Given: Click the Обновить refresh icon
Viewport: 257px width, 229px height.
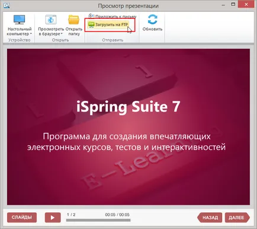Looking at the screenshot, I should pyautogui.click(x=152, y=20).
